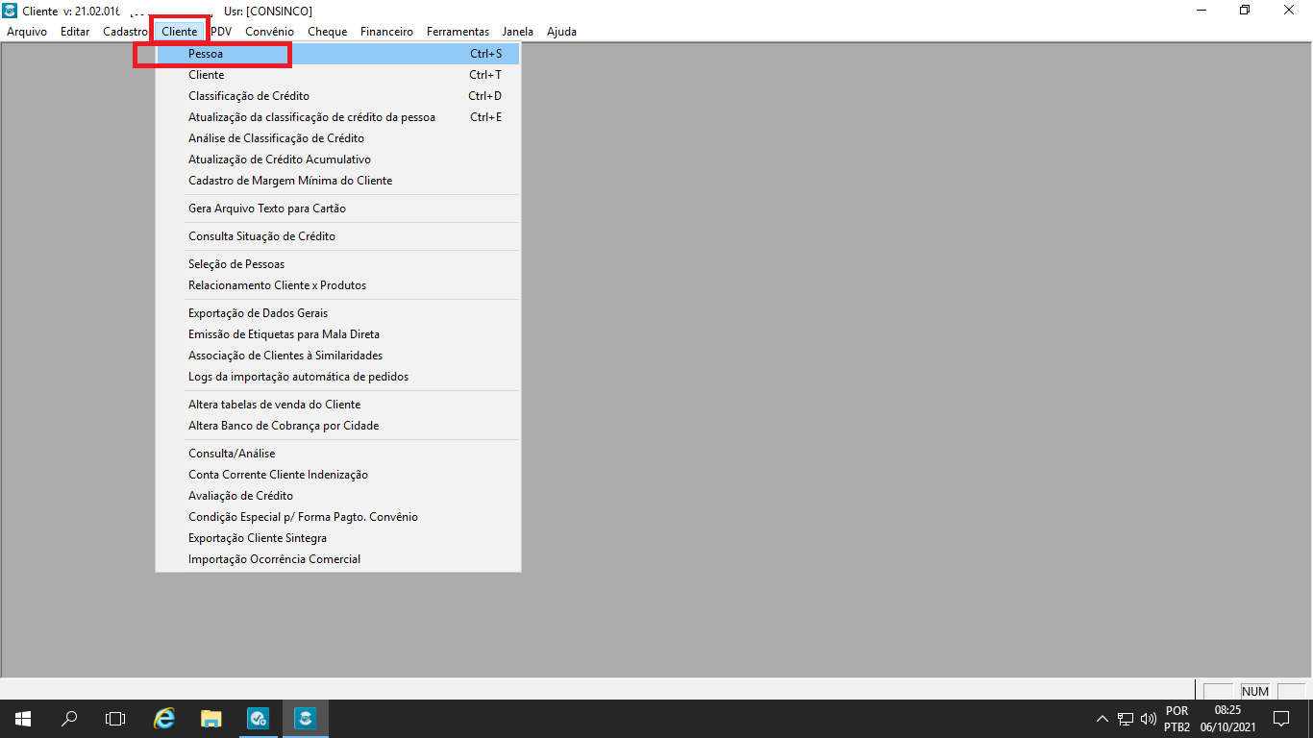Open Atualização da classificação de crédito da pessoa

(338, 117)
